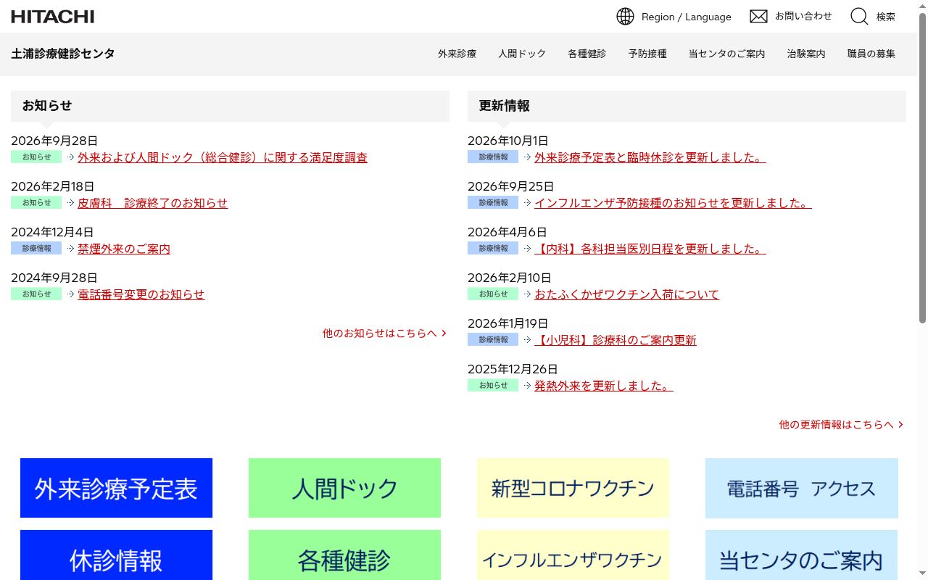Open the 人間ドック navigation menu item
Viewport: 928px width, 580px height.
coord(522,54)
